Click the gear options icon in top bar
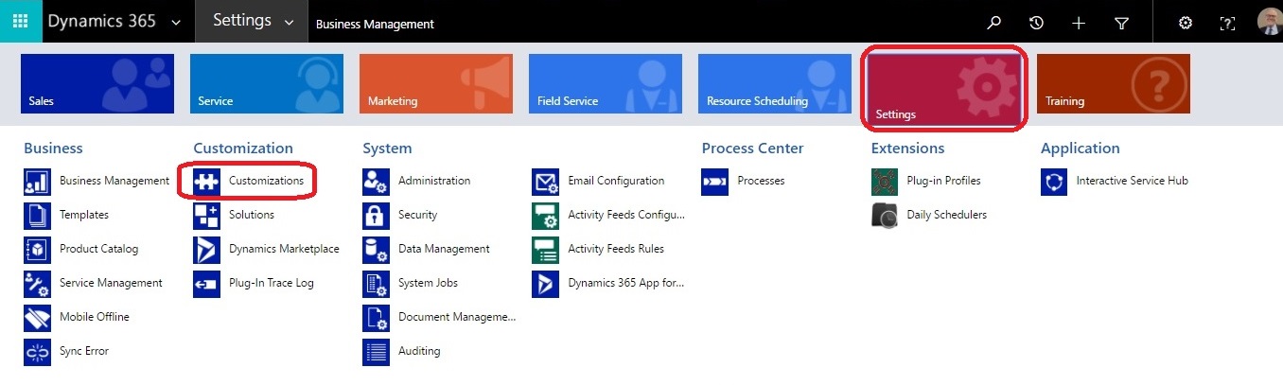The width and height of the screenshot is (1283, 385). tap(1185, 23)
